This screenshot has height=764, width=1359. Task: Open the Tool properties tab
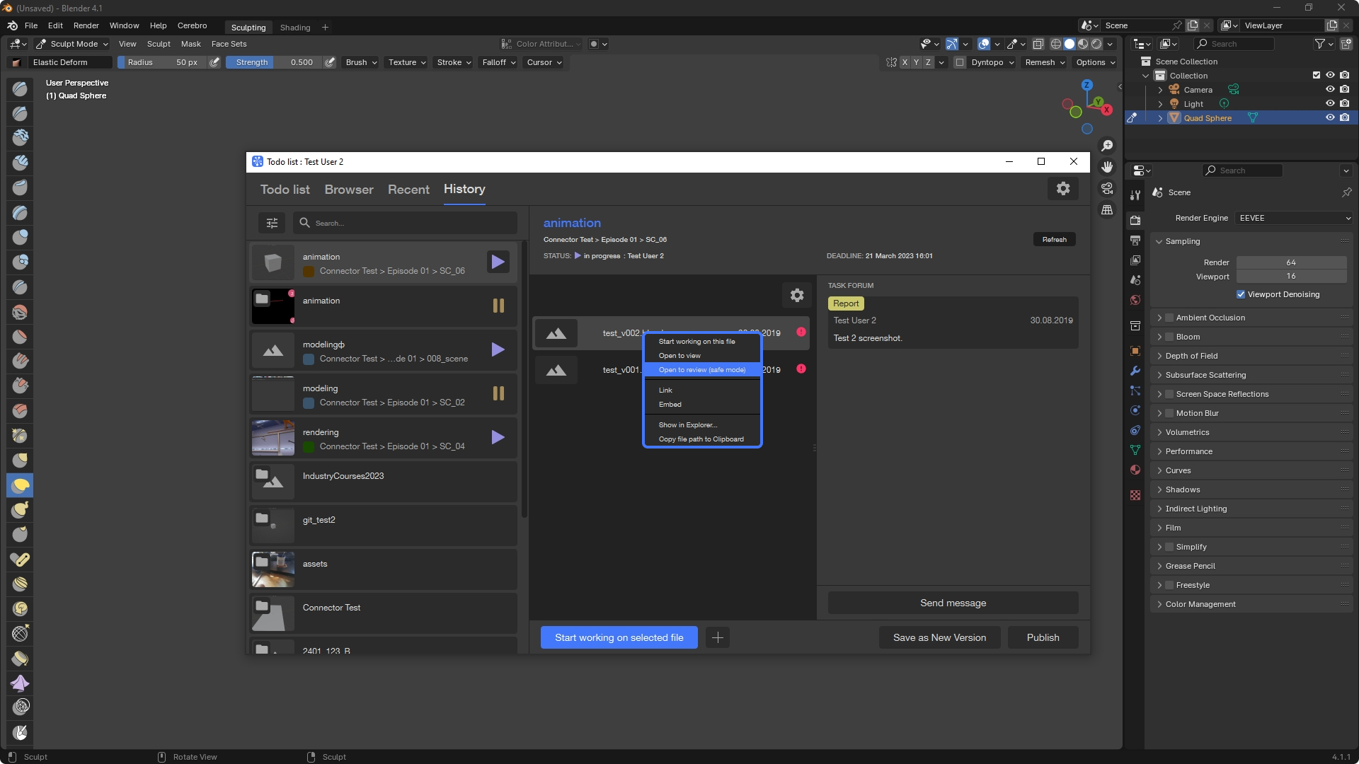[x=1135, y=195]
